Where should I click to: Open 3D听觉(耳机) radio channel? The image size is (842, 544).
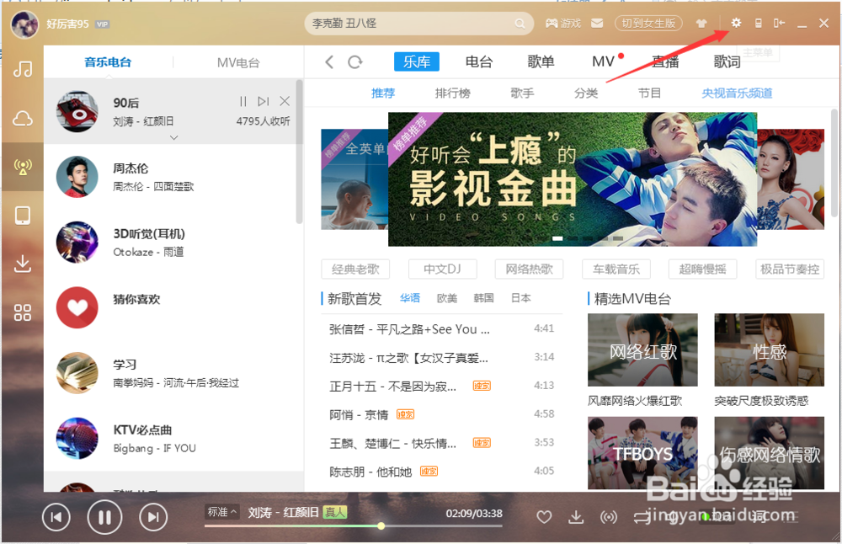coord(173,243)
